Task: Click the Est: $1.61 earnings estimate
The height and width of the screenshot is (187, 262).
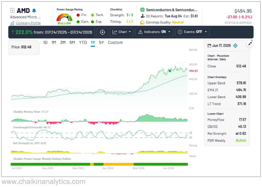Action: [191, 16]
